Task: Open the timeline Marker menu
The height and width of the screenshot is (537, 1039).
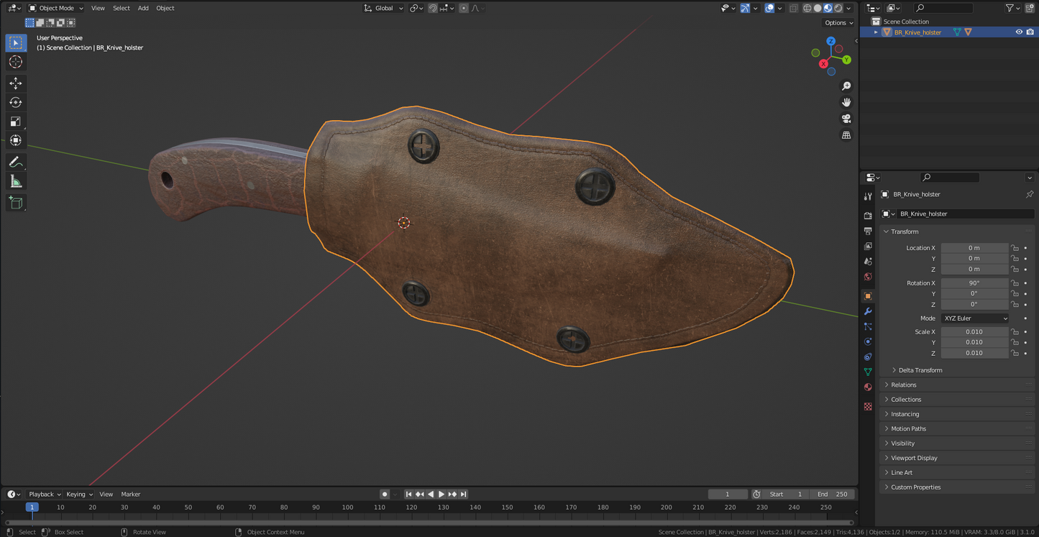Action: click(131, 495)
